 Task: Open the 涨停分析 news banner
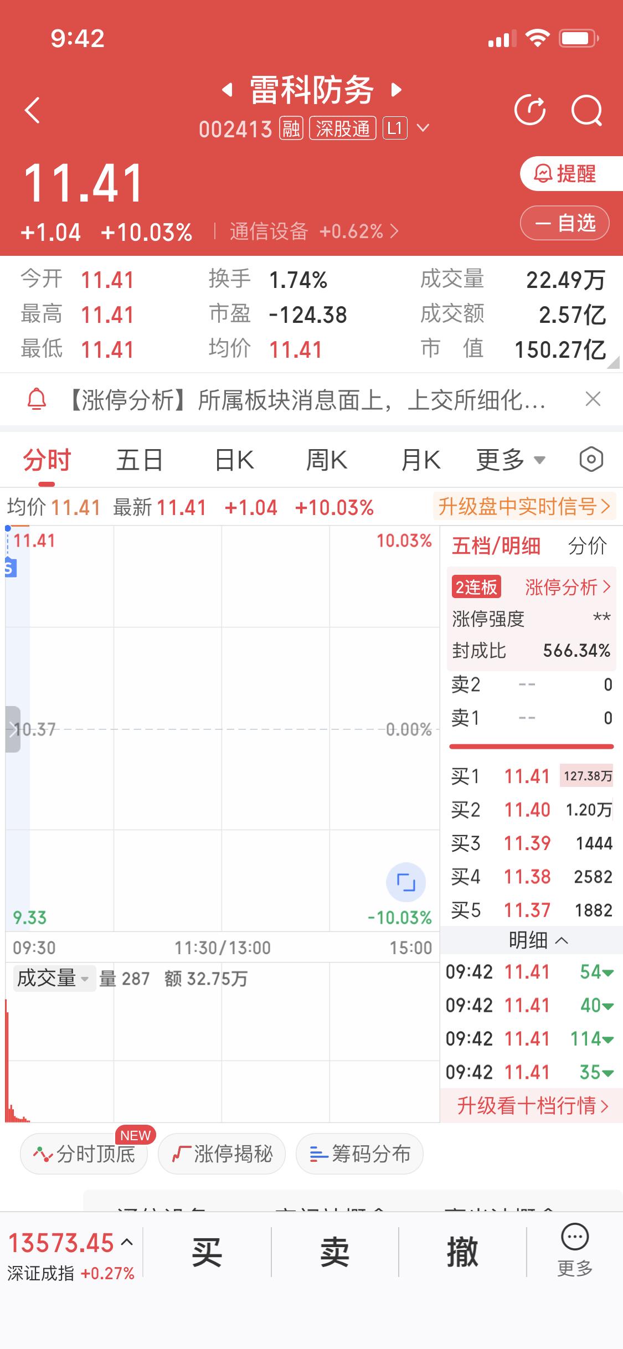pos(306,399)
